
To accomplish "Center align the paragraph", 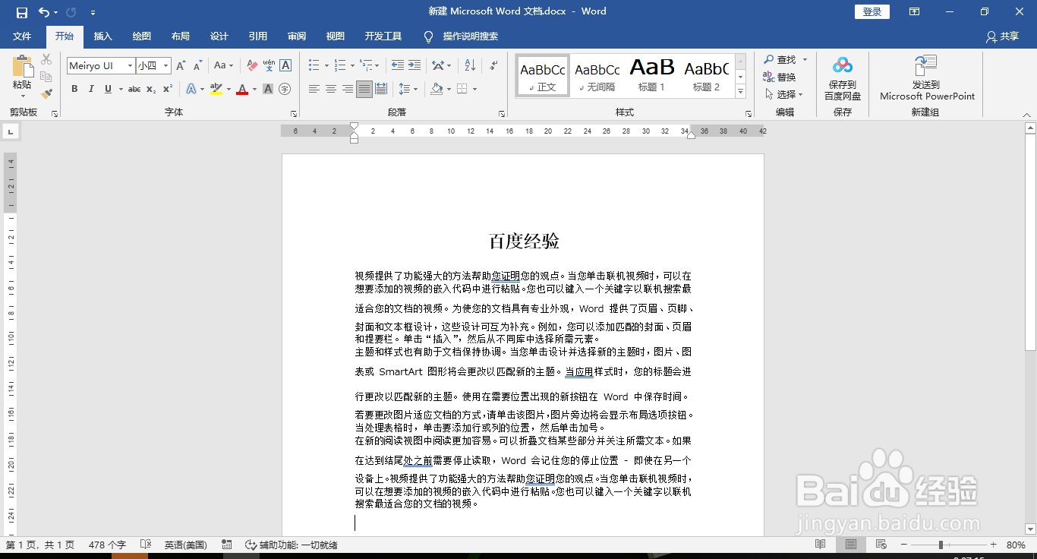I will pos(331,89).
